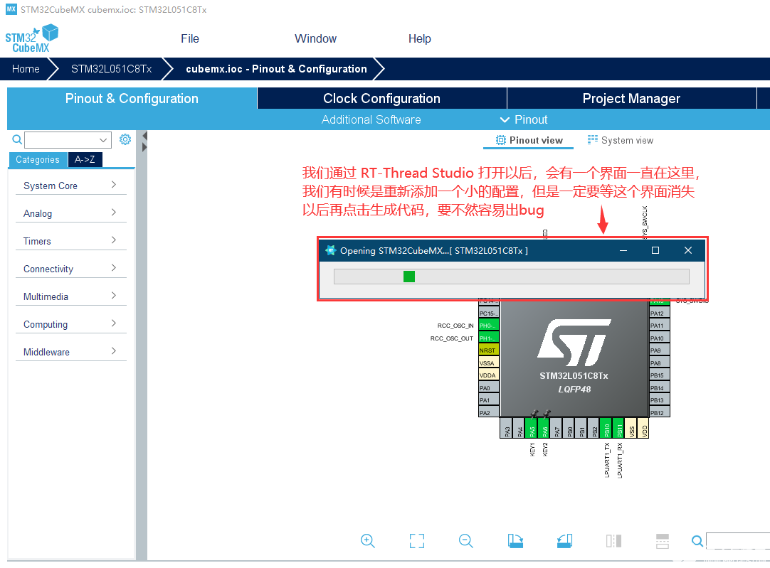
Task: Open the Pinout dropdown menu
Action: (524, 119)
